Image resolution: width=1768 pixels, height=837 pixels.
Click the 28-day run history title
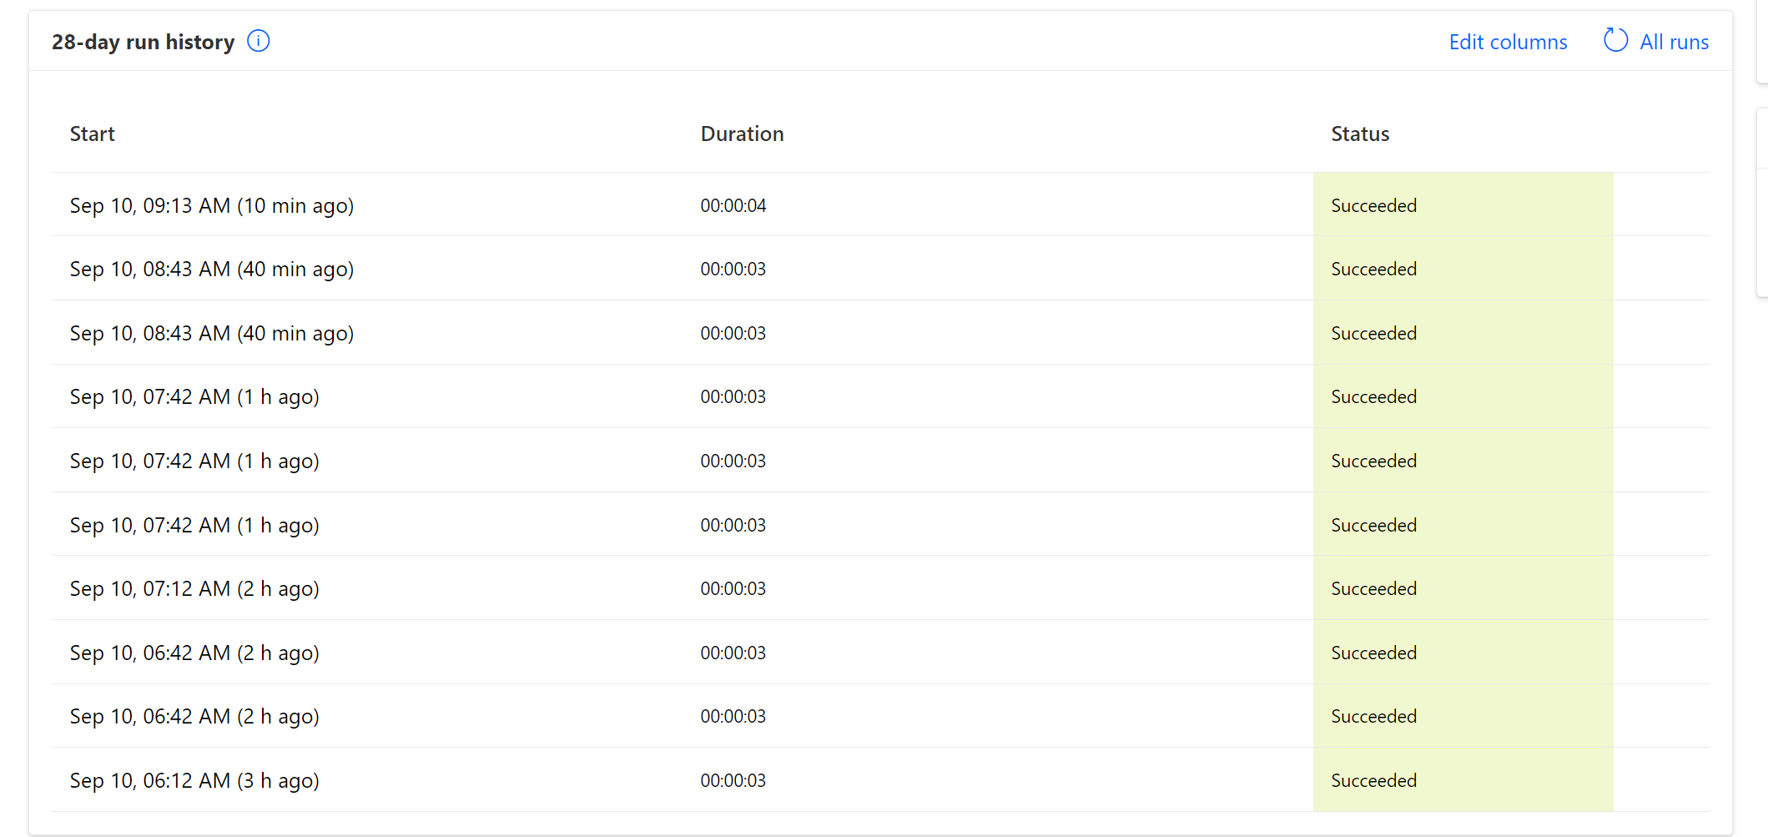pos(143,43)
